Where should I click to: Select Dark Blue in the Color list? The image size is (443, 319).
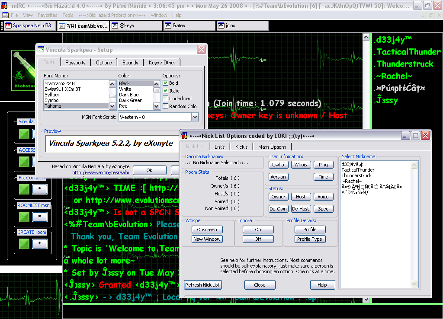pyautogui.click(x=135, y=95)
